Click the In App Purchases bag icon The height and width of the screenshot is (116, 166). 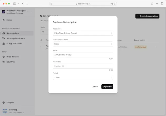pyautogui.click(x=4, y=43)
